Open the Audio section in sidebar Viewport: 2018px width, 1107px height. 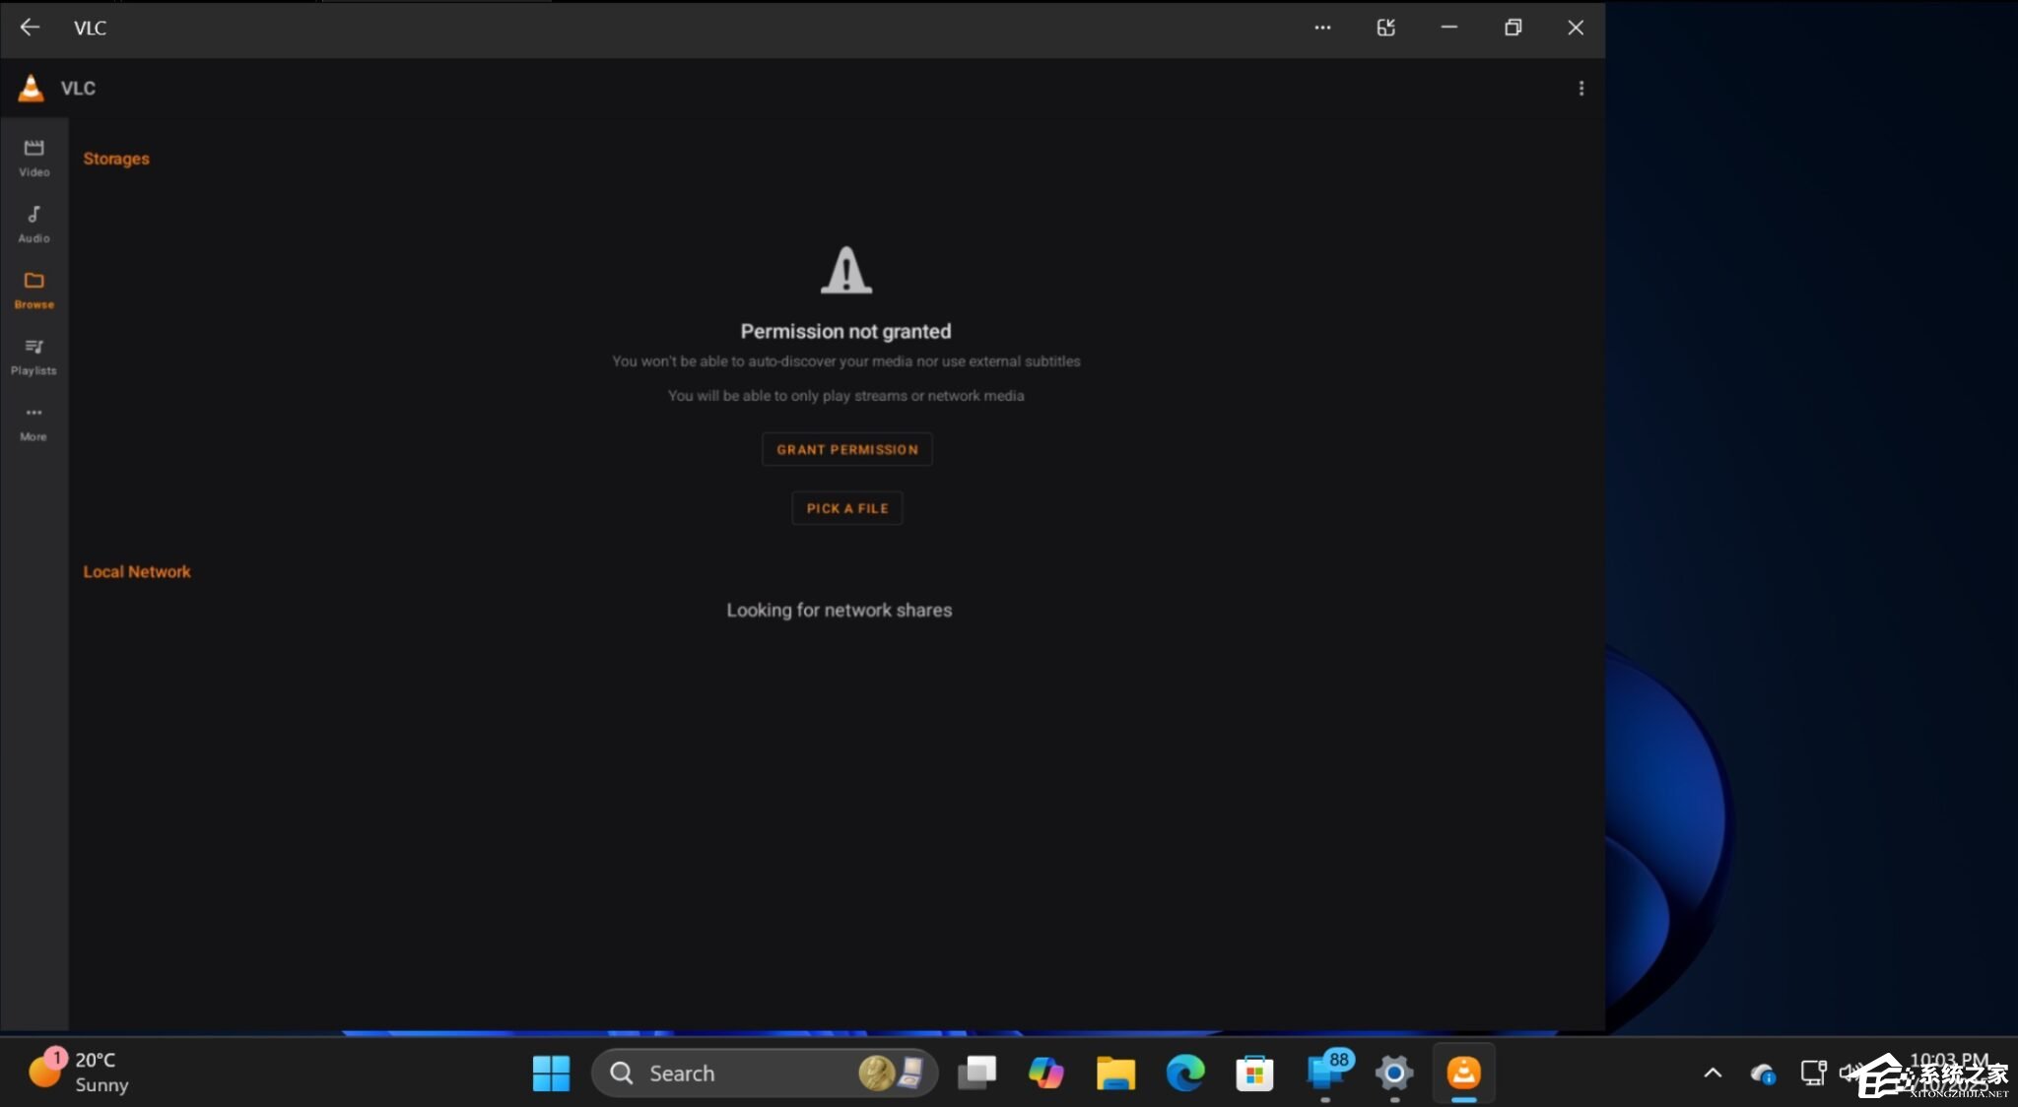coord(34,224)
